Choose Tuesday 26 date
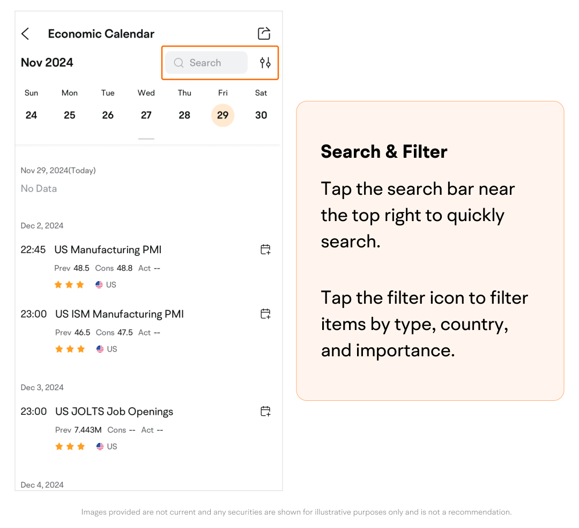 click(x=108, y=115)
